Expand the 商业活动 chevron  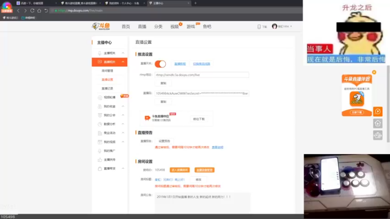[x=123, y=133]
